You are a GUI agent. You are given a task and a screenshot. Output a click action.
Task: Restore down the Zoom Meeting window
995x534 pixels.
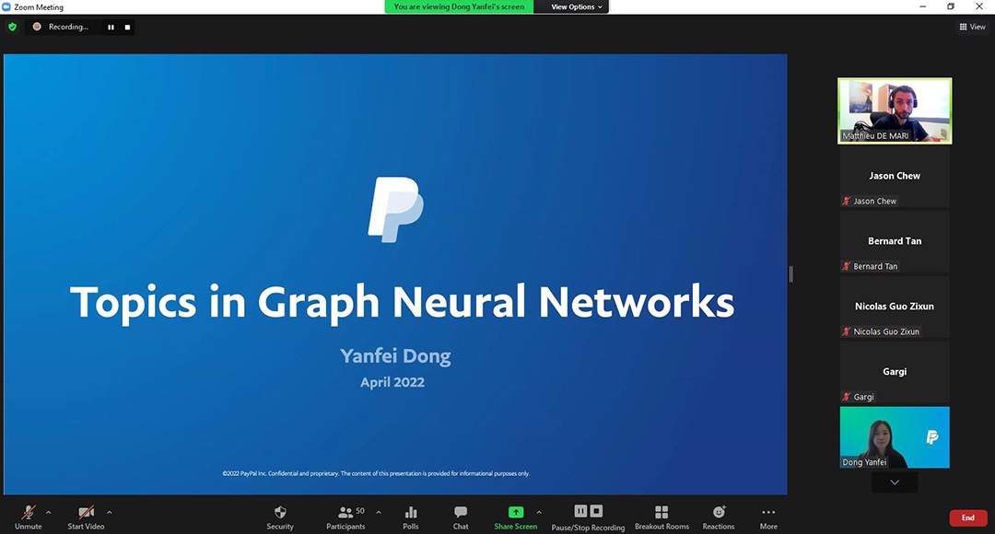[951, 6]
